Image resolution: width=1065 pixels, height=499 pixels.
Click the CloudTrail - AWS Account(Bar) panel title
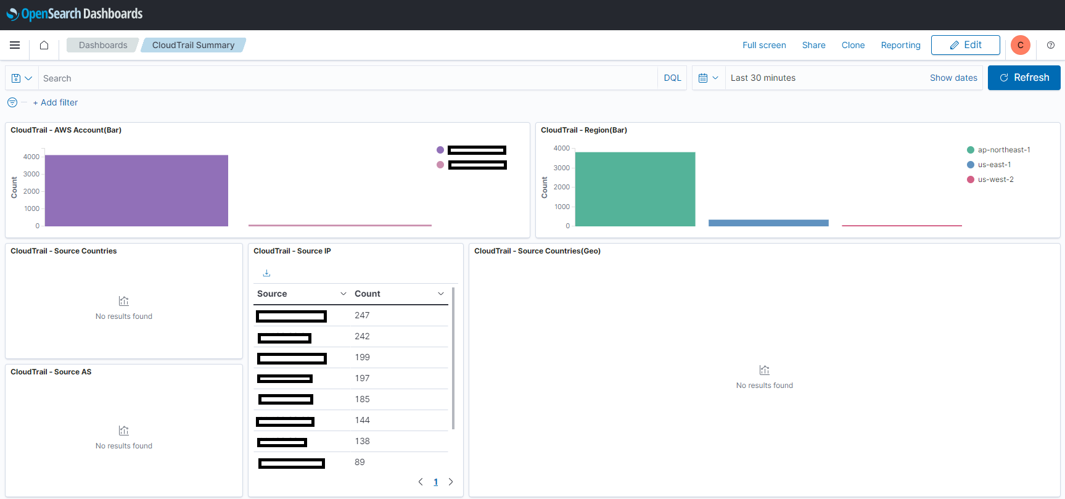[66, 130]
